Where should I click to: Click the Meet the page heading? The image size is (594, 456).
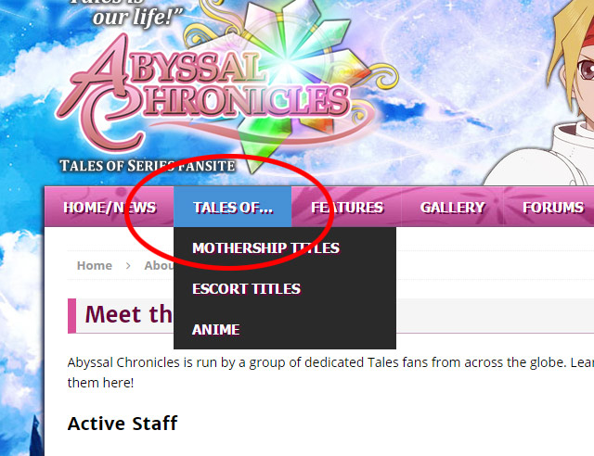129,314
